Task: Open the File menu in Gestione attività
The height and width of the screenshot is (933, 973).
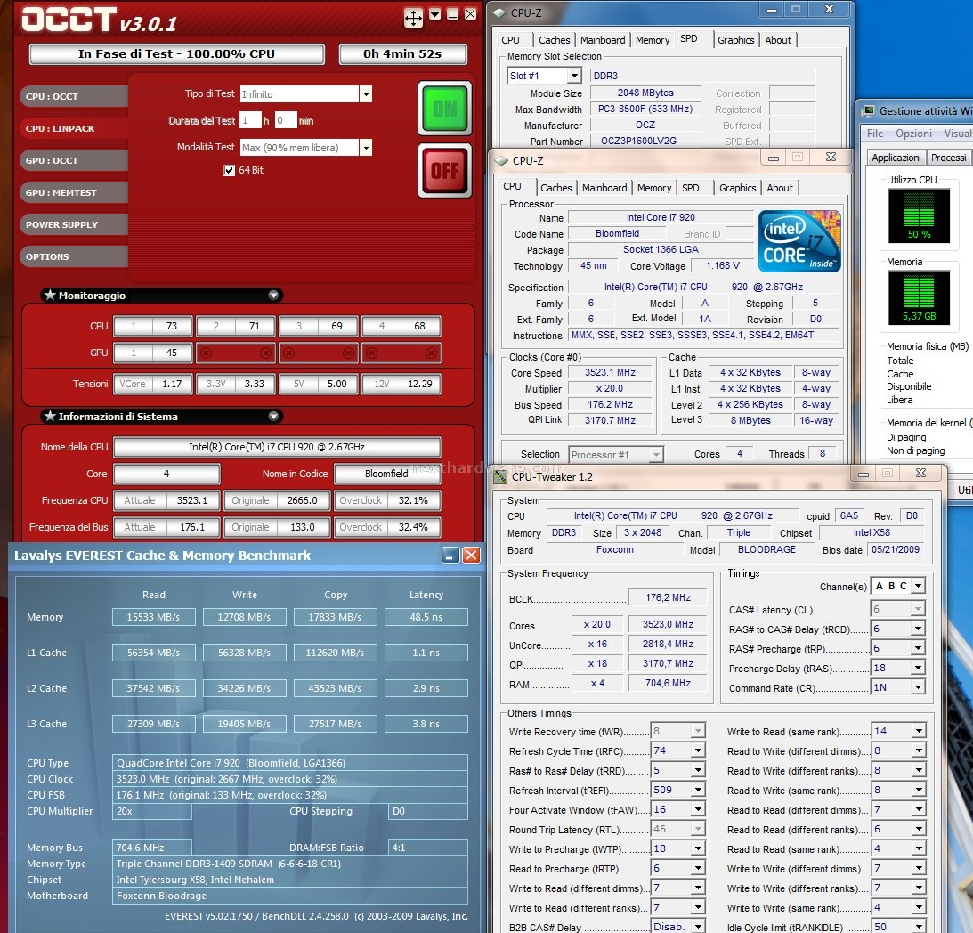Action: click(x=875, y=133)
